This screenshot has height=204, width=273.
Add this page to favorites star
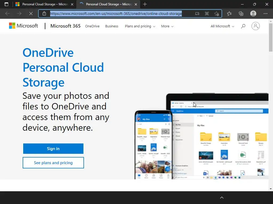click(x=216, y=14)
